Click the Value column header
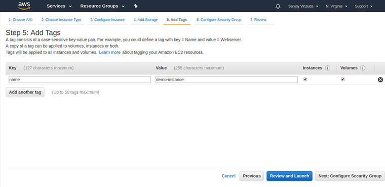This screenshot has width=385, height=187. pyautogui.click(x=161, y=68)
